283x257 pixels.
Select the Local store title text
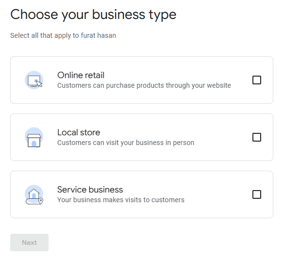point(79,132)
